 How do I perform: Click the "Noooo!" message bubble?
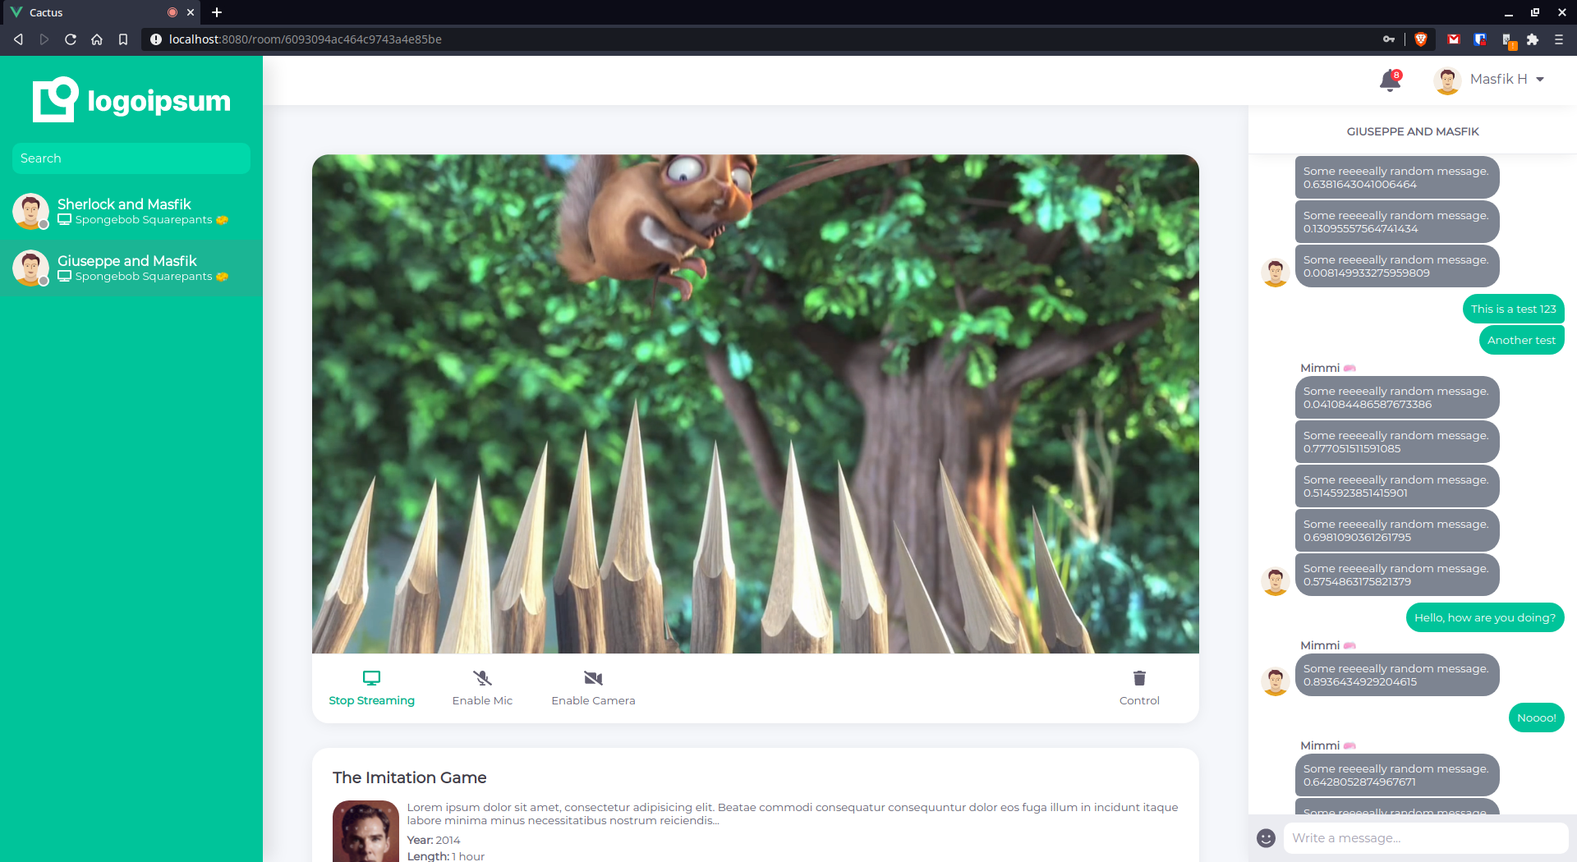[x=1536, y=718]
